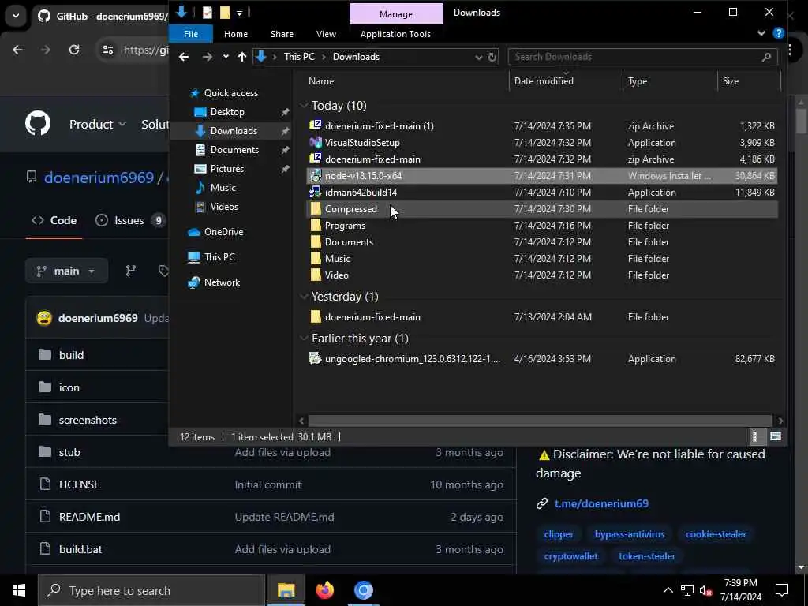Sort files by Name column
Viewport: 808px width, 606px height.
(x=321, y=81)
